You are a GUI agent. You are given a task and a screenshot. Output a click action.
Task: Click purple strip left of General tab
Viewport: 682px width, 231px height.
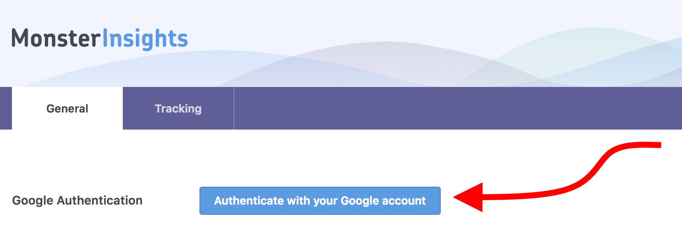6,108
